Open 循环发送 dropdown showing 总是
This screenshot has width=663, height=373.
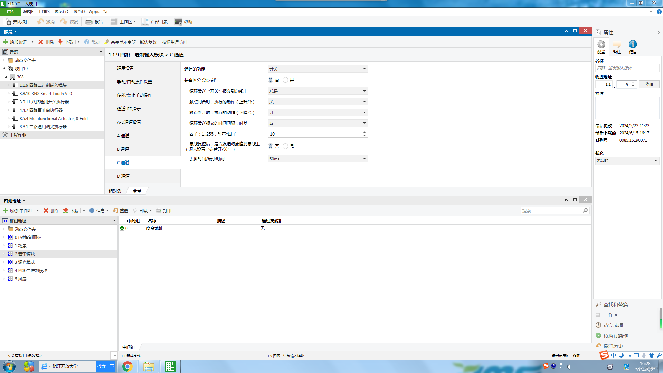pos(318,91)
